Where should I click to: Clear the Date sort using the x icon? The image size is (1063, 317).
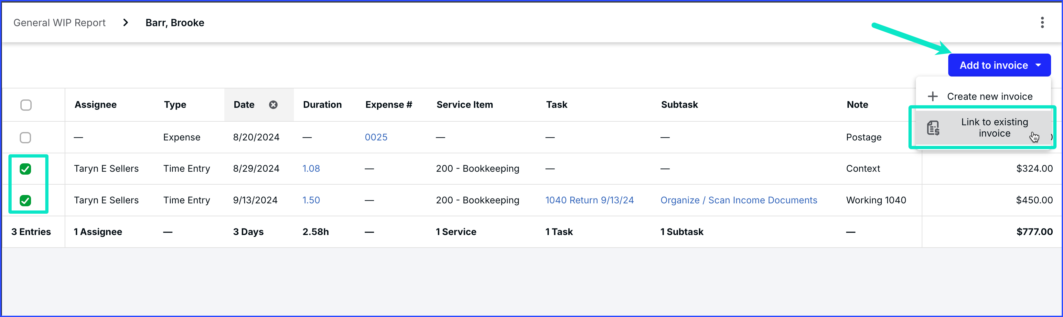[x=273, y=105]
